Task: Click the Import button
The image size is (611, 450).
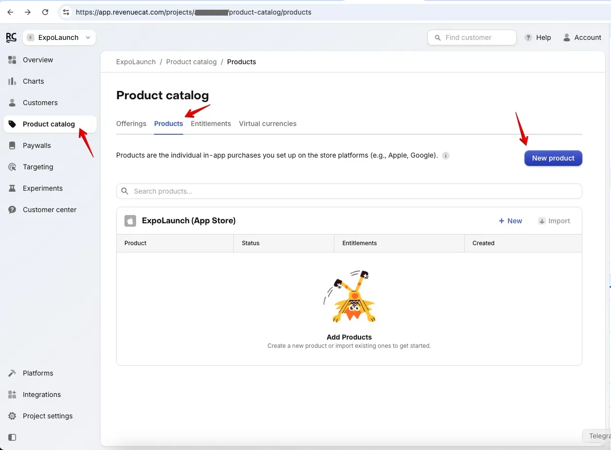Action: pyautogui.click(x=554, y=221)
